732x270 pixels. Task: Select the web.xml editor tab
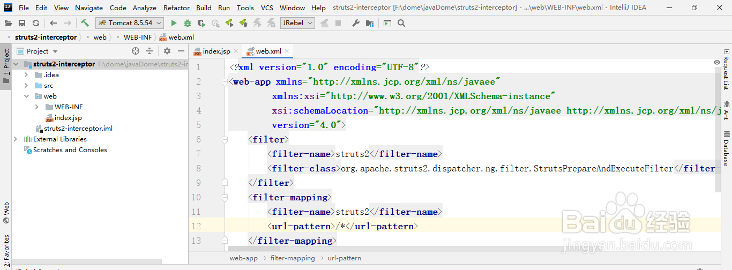click(x=268, y=51)
